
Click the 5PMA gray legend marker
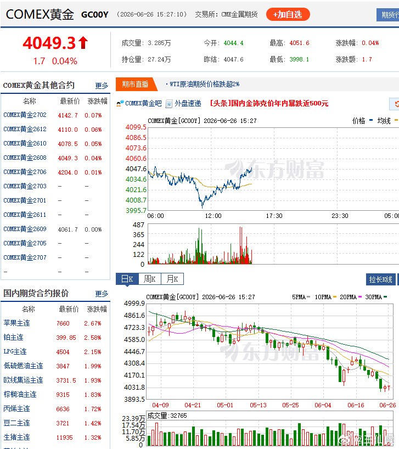pyautogui.click(x=308, y=297)
